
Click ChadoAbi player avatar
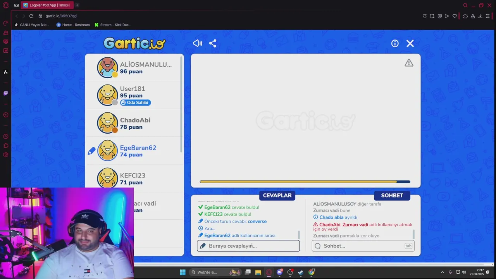click(x=107, y=123)
